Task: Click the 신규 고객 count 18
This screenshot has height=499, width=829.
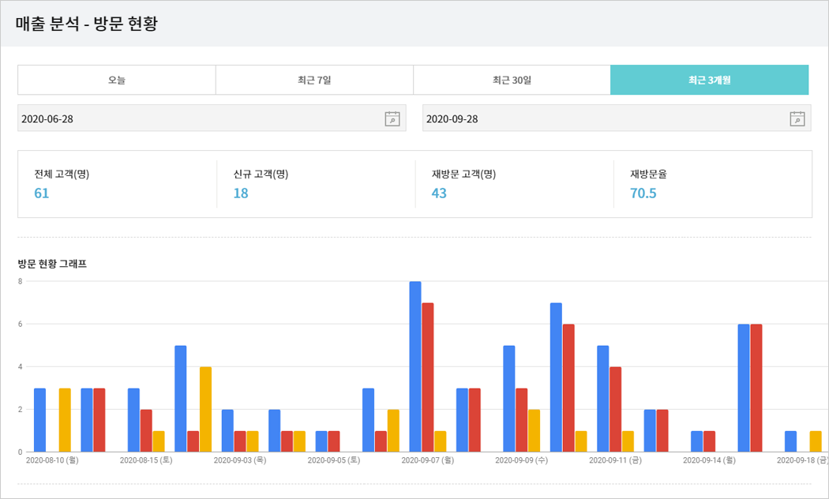Action: click(241, 193)
